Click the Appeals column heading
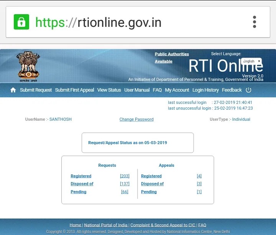The width and height of the screenshot is (276, 235). pos(166,165)
